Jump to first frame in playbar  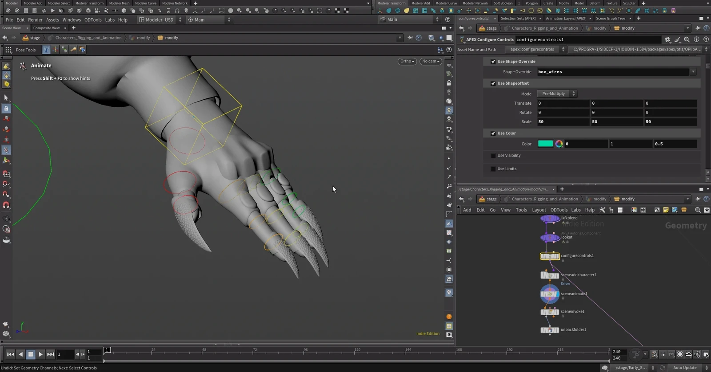[x=10, y=354]
